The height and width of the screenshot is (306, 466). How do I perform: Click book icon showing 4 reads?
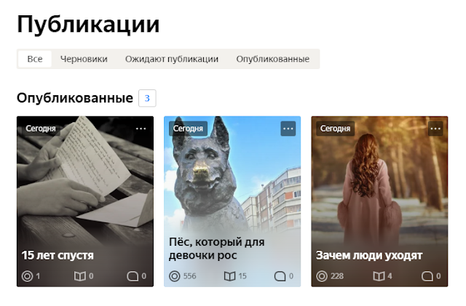coord(379,276)
